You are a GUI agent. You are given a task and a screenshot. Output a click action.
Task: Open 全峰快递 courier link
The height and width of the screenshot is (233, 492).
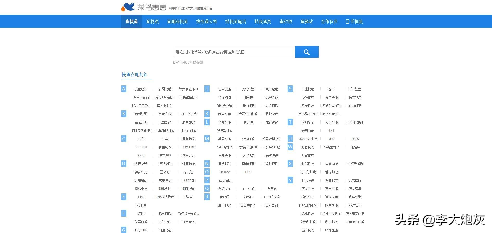(x=224, y=189)
